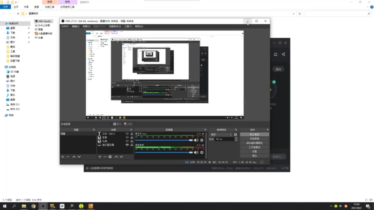Add a new scene with the plus icon

tap(63, 157)
